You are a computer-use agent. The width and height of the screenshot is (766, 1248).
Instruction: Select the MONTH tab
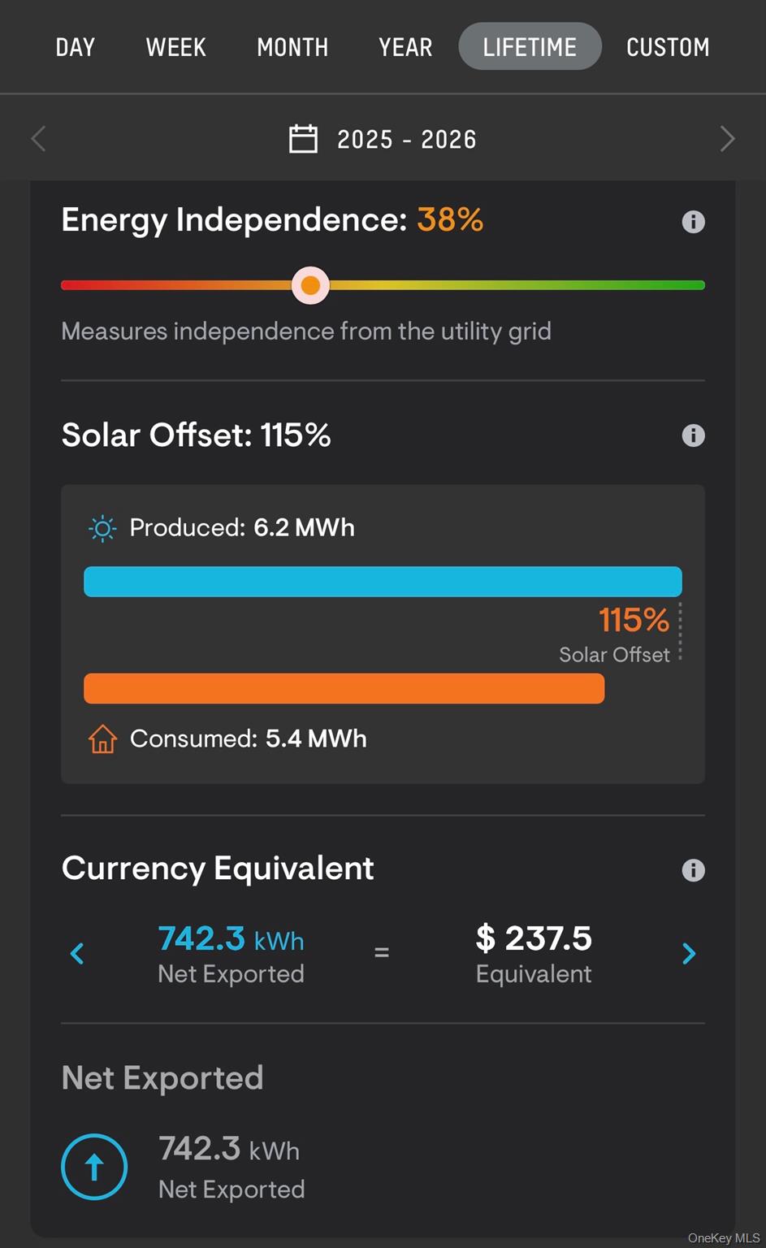coord(292,47)
